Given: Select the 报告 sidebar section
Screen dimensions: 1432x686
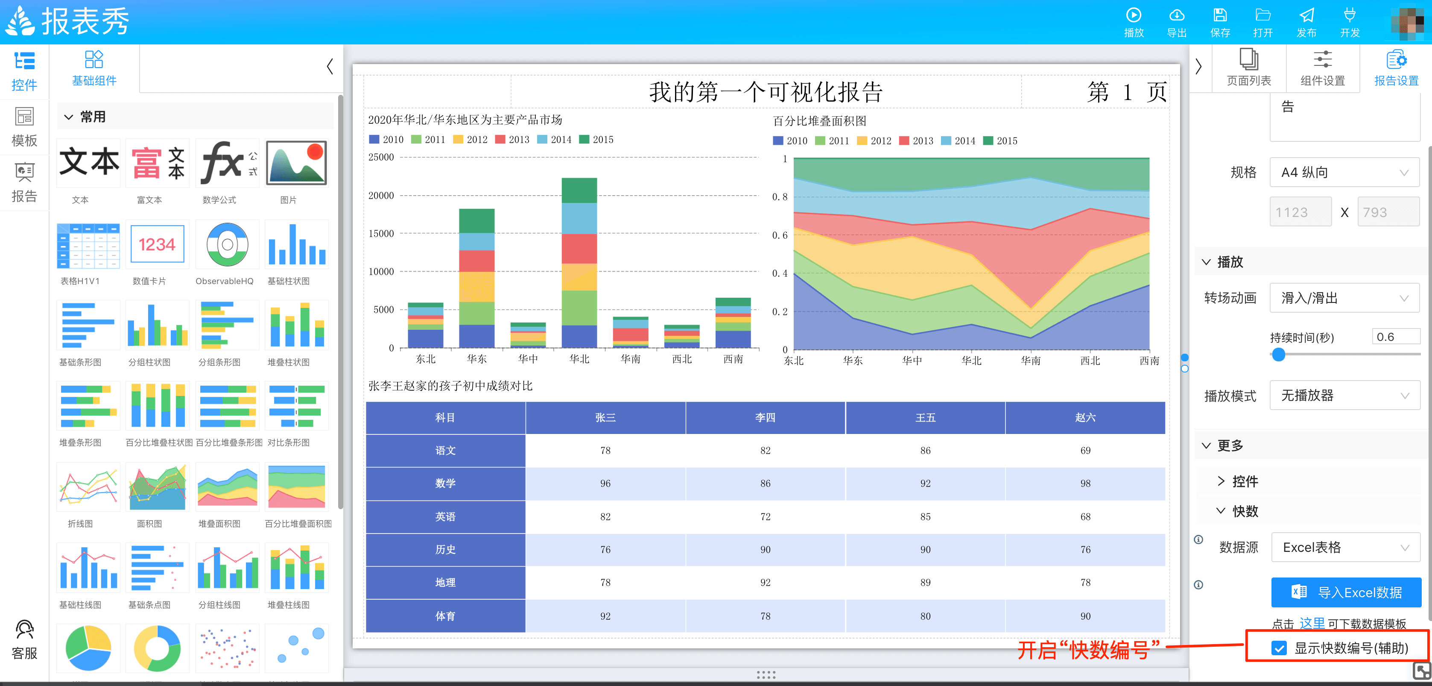Looking at the screenshot, I should (x=24, y=182).
